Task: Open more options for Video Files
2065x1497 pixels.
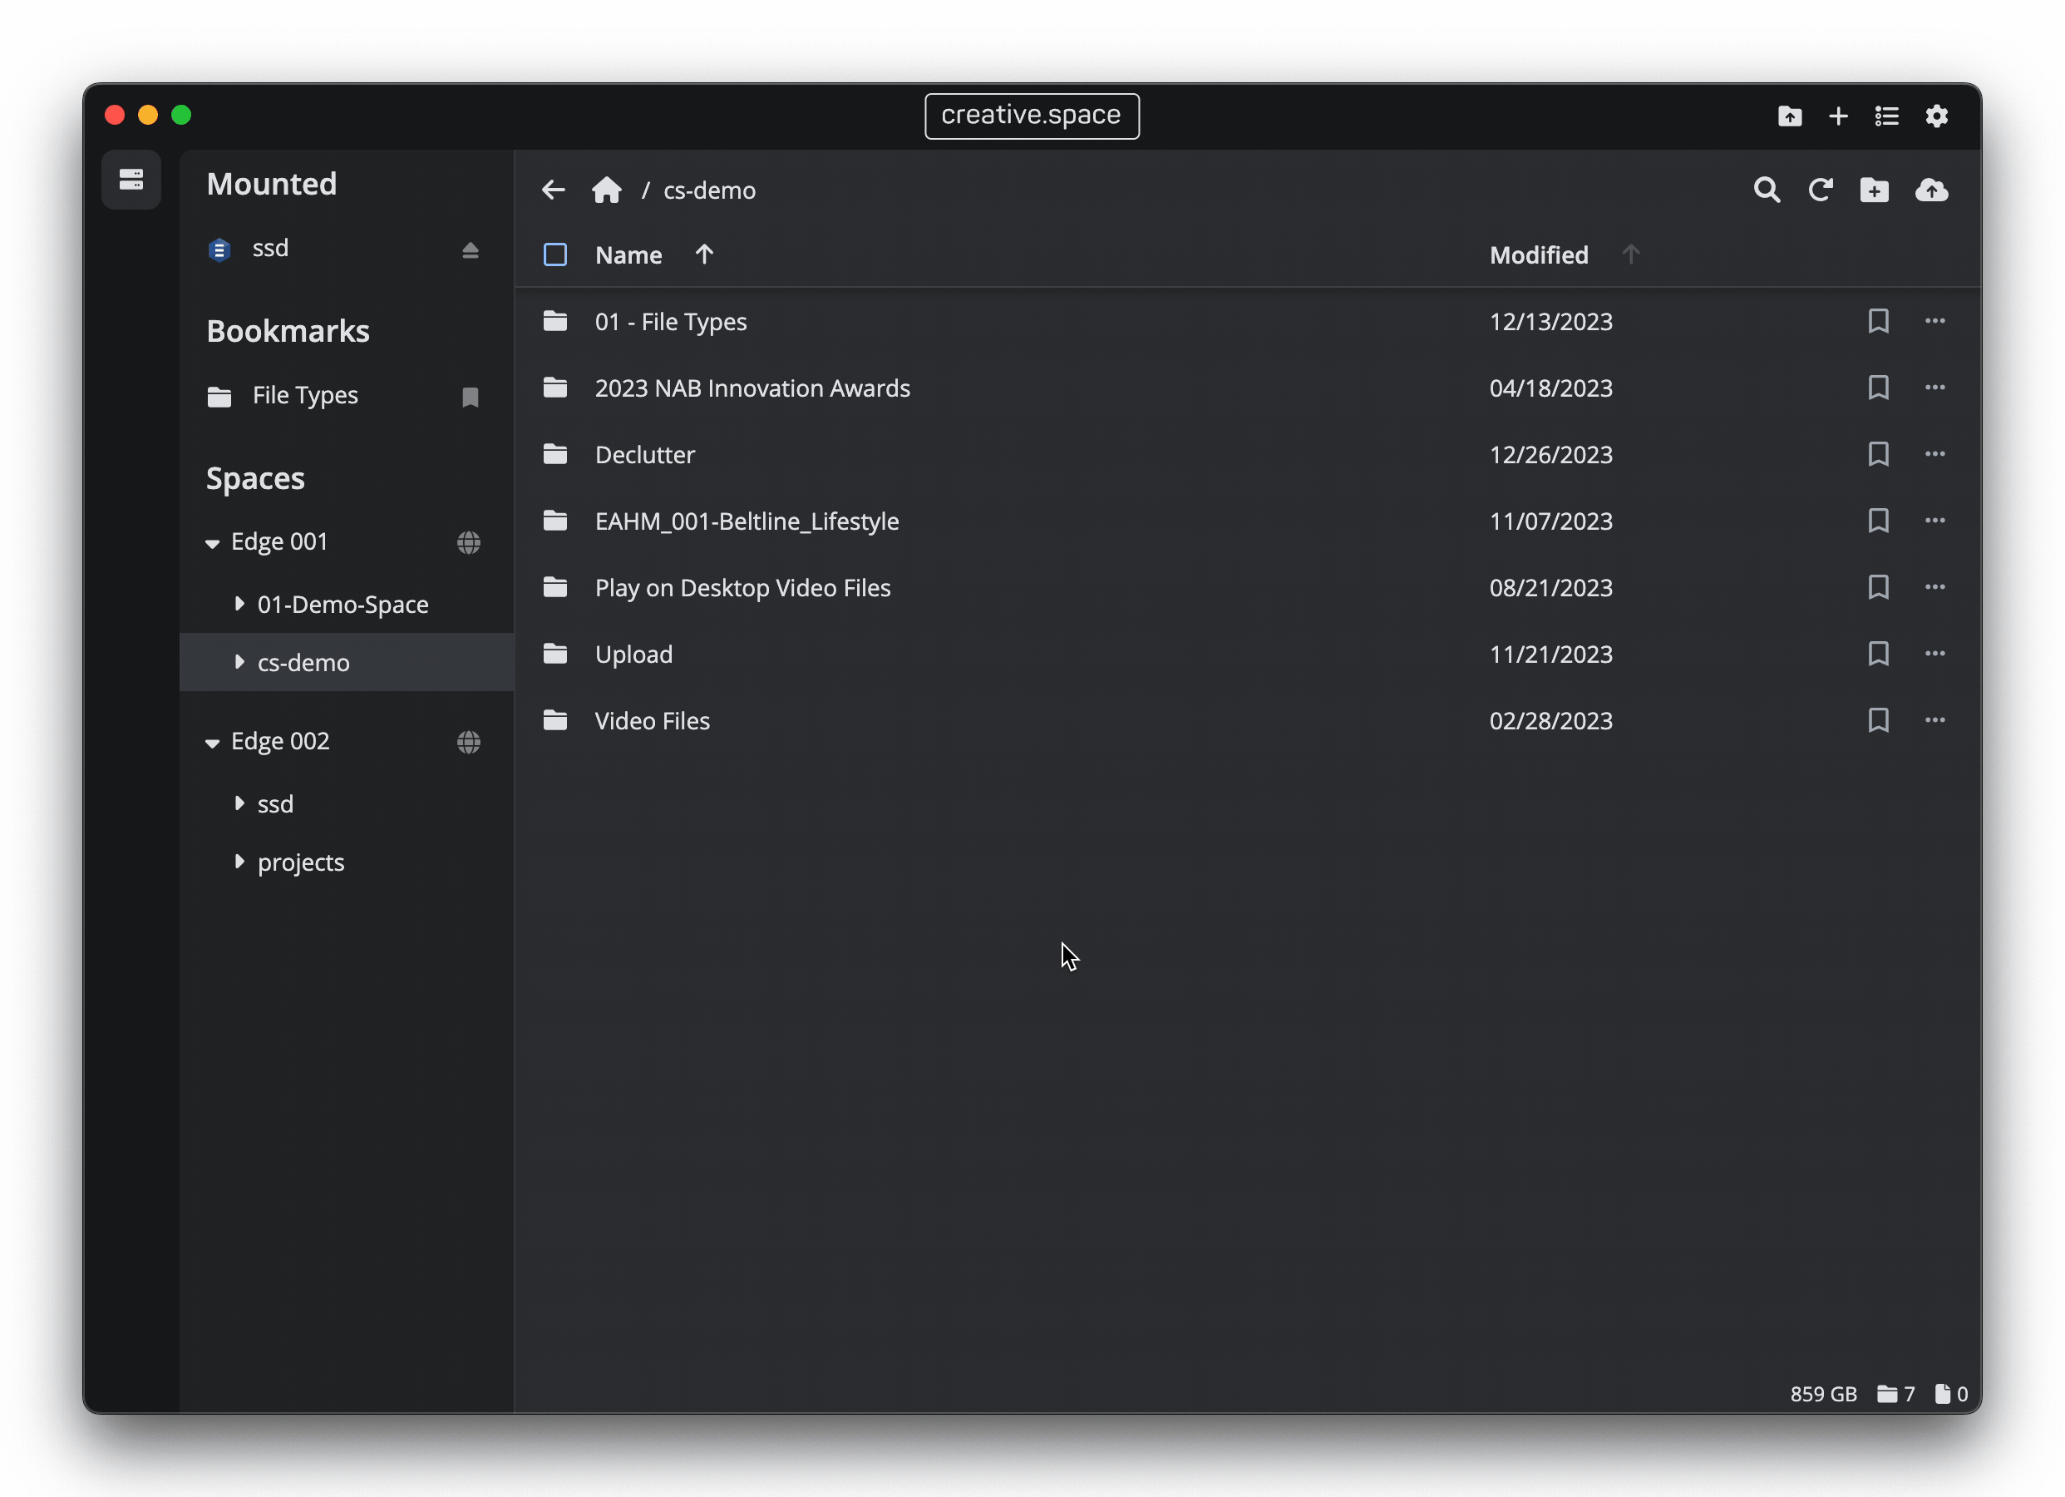Action: pos(1934,719)
